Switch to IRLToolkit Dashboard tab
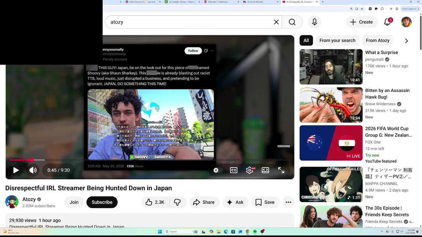Image resolution: width=422 pixels, height=237 pixels. 221,2
